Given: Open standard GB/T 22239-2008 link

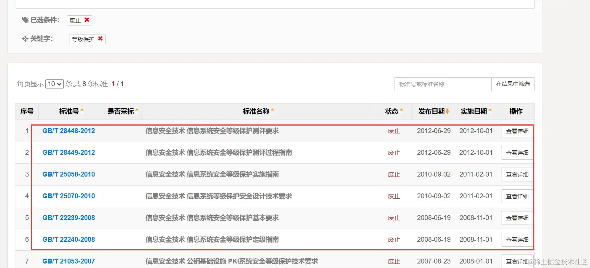Looking at the screenshot, I should click(x=69, y=218).
